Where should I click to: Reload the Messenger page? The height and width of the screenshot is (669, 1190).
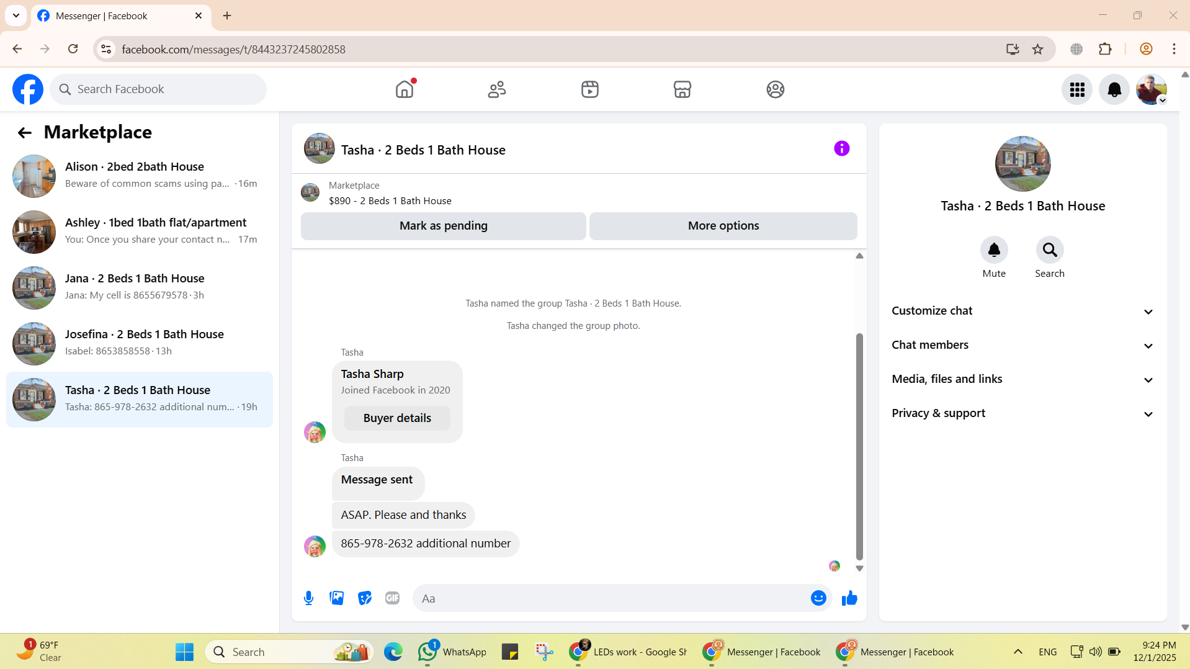[x=73, y=49]
